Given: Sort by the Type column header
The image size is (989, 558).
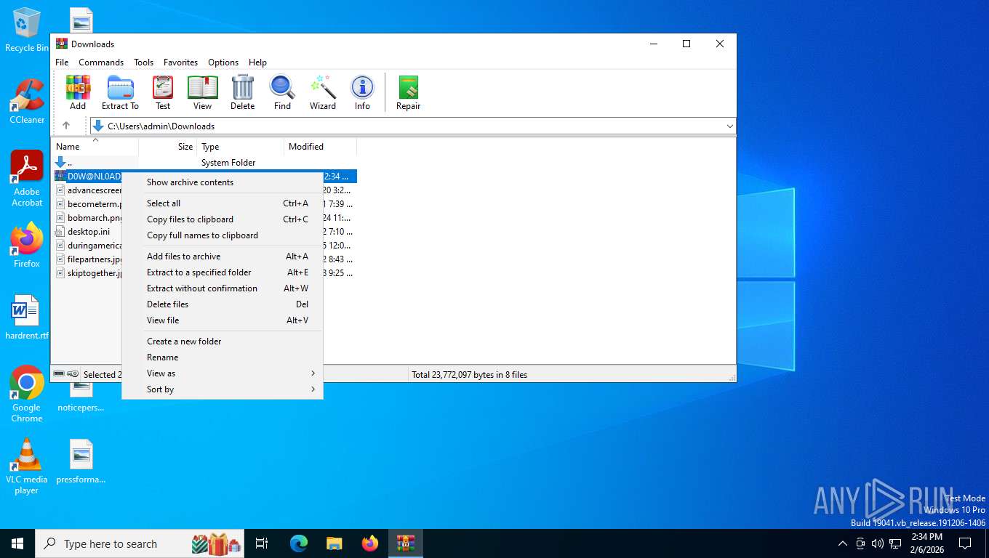Looking at the screenshot, I should tap(240, 147).
